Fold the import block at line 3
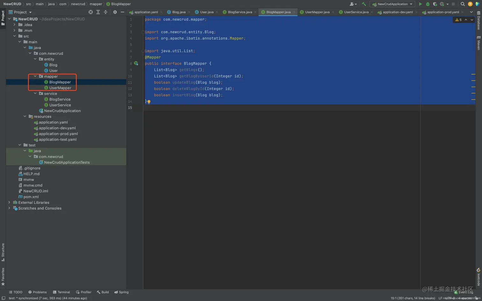The height and width of the screenshot is (301, 482). click(143, 32)
